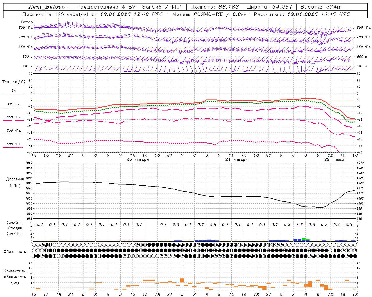The image size is (372, 297).
Task: Select the Долгота: 86.163 header value
Action: tap(214, 7)
